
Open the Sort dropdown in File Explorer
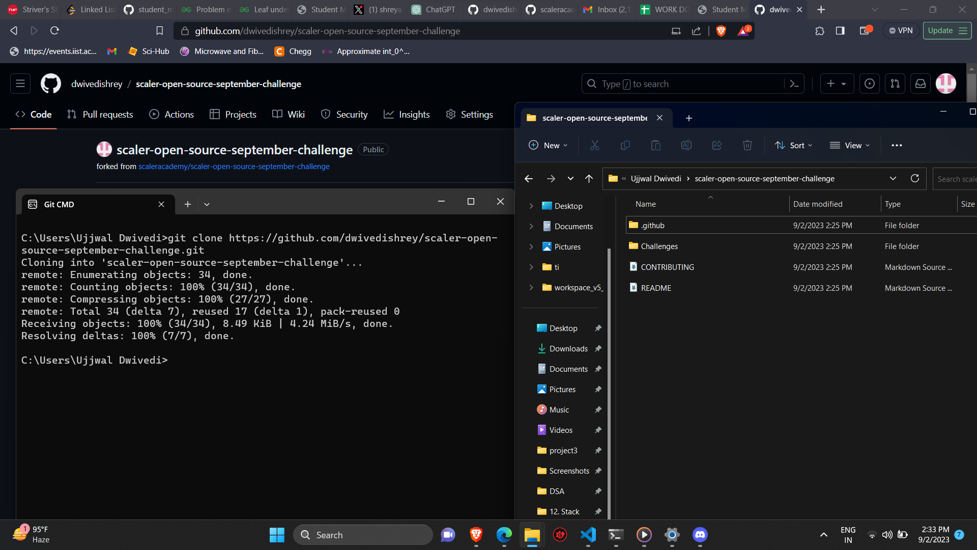pos(794,145)
